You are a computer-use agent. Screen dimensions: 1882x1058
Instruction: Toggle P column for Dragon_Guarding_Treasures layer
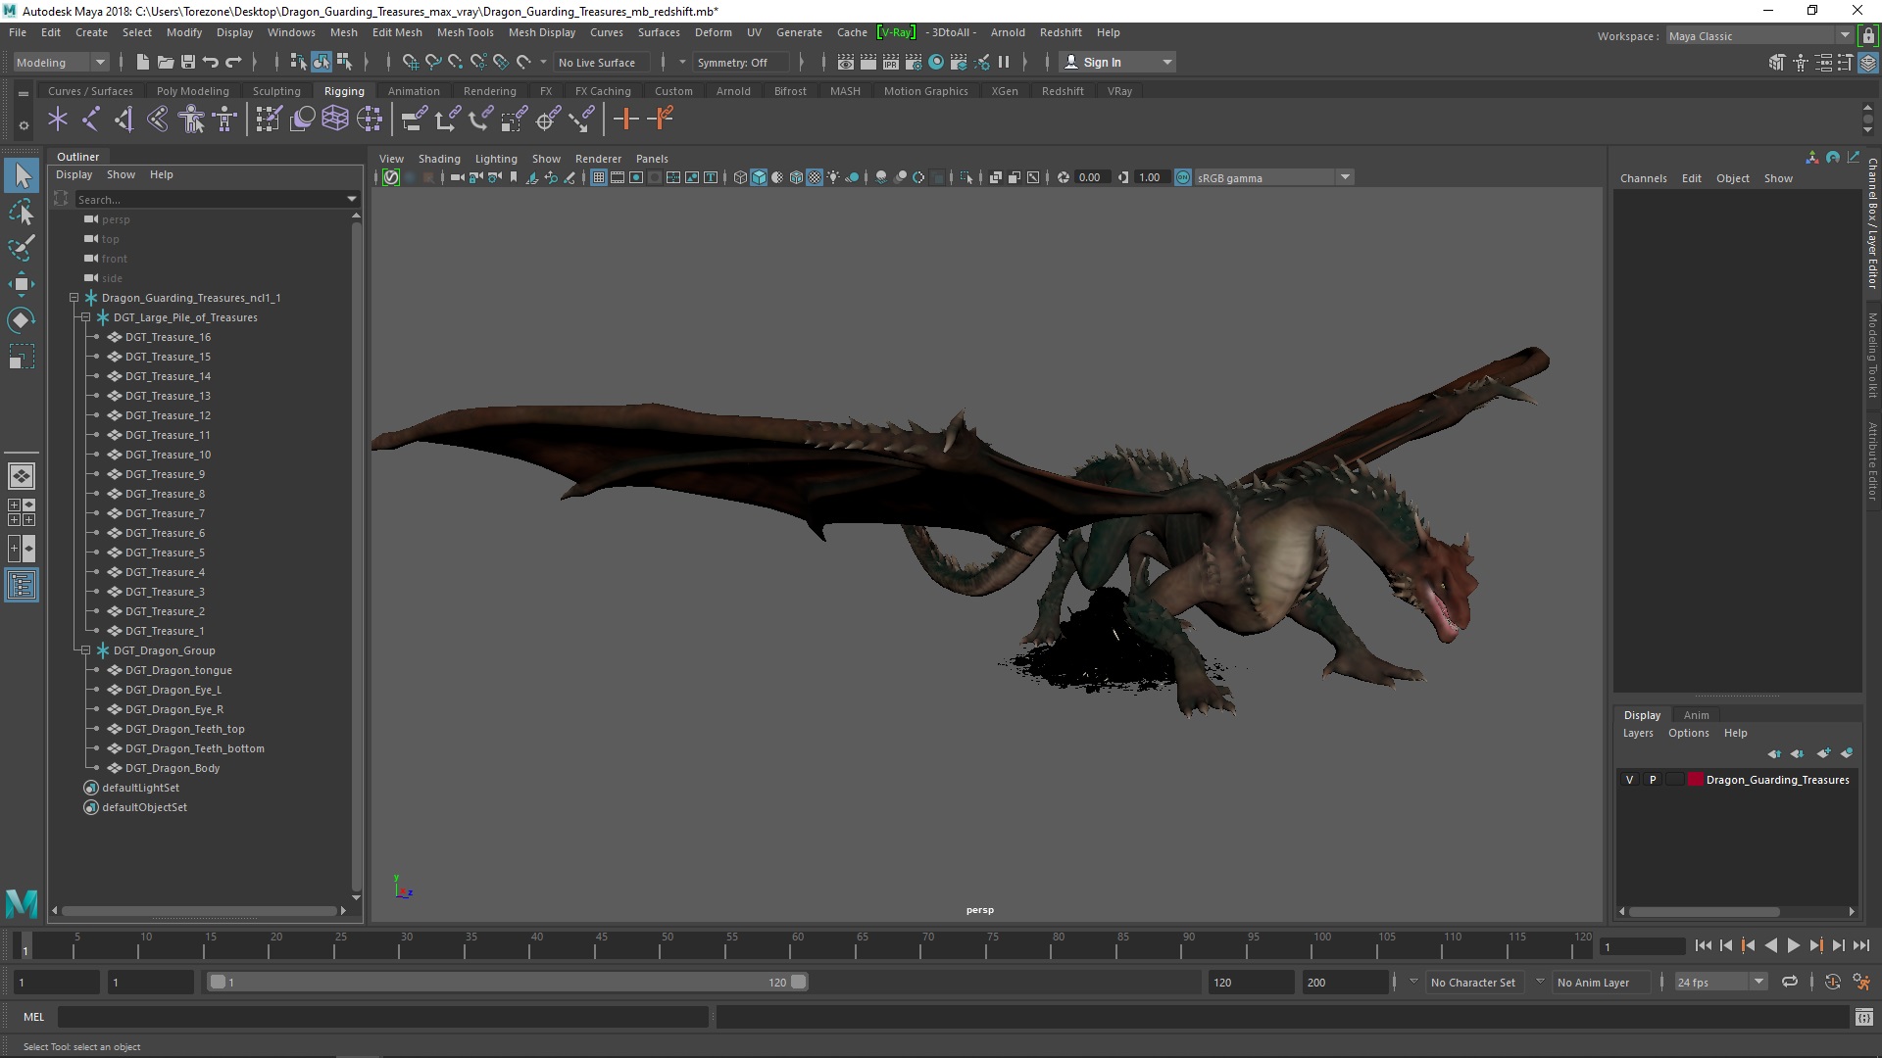tap(1651, 779)
